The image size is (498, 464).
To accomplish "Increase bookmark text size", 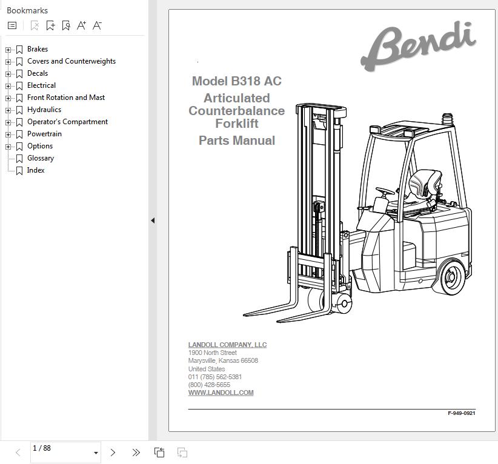I will [x=81, y=25].
